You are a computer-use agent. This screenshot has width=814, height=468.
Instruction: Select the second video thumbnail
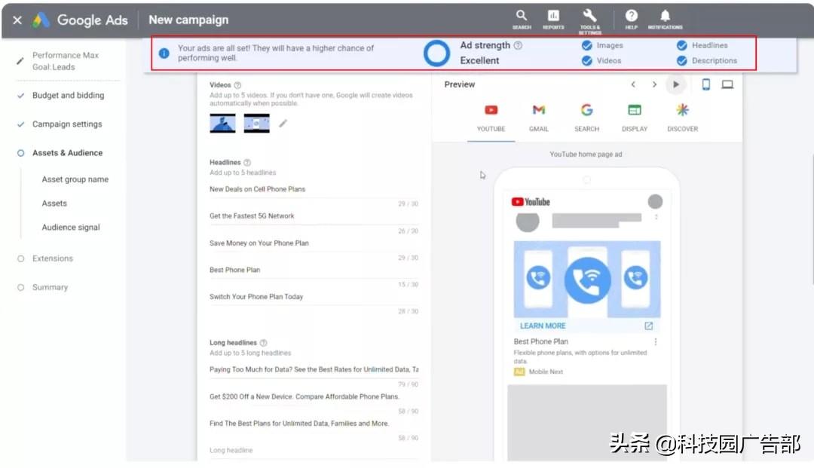(x=256, y=123)
